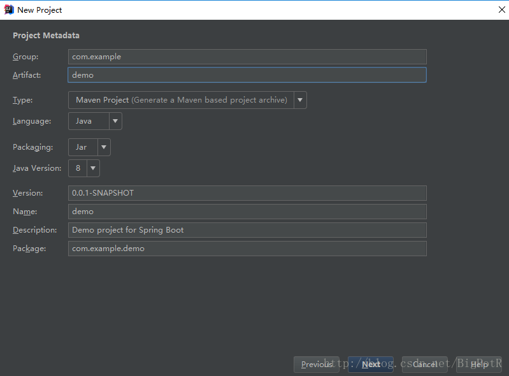Click the Group: label
Image resolution: width=509 pixels, height=376 pixels.
[x=25, y=57]
